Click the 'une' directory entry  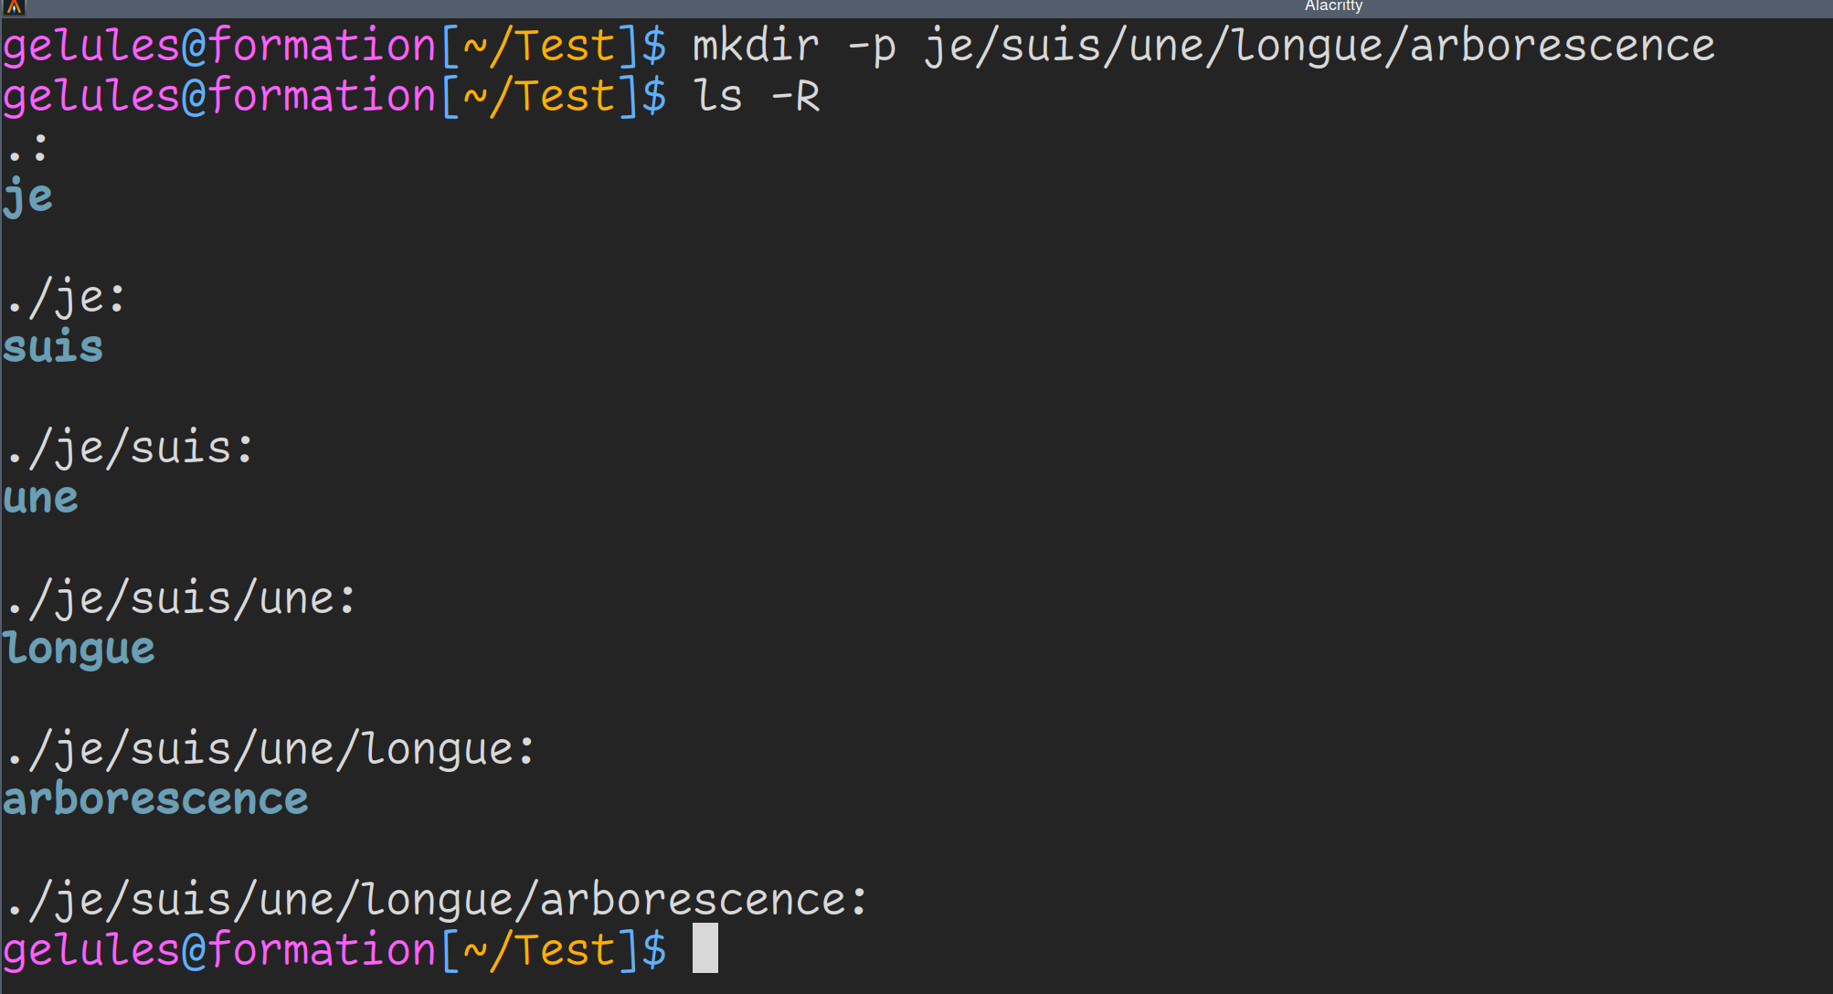point(41,499)
